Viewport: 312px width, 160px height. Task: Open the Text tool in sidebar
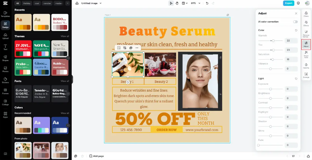coord(6,47)
